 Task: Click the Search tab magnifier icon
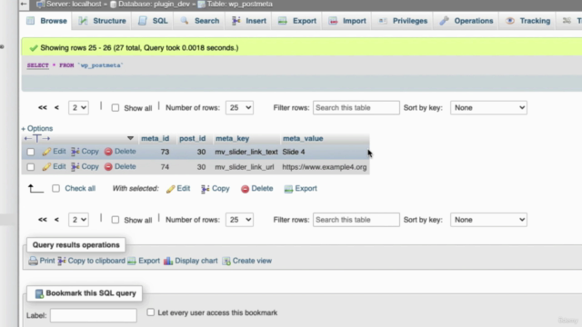185,21
